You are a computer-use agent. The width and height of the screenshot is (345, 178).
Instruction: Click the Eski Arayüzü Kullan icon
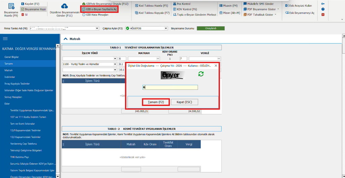[287, 5]
